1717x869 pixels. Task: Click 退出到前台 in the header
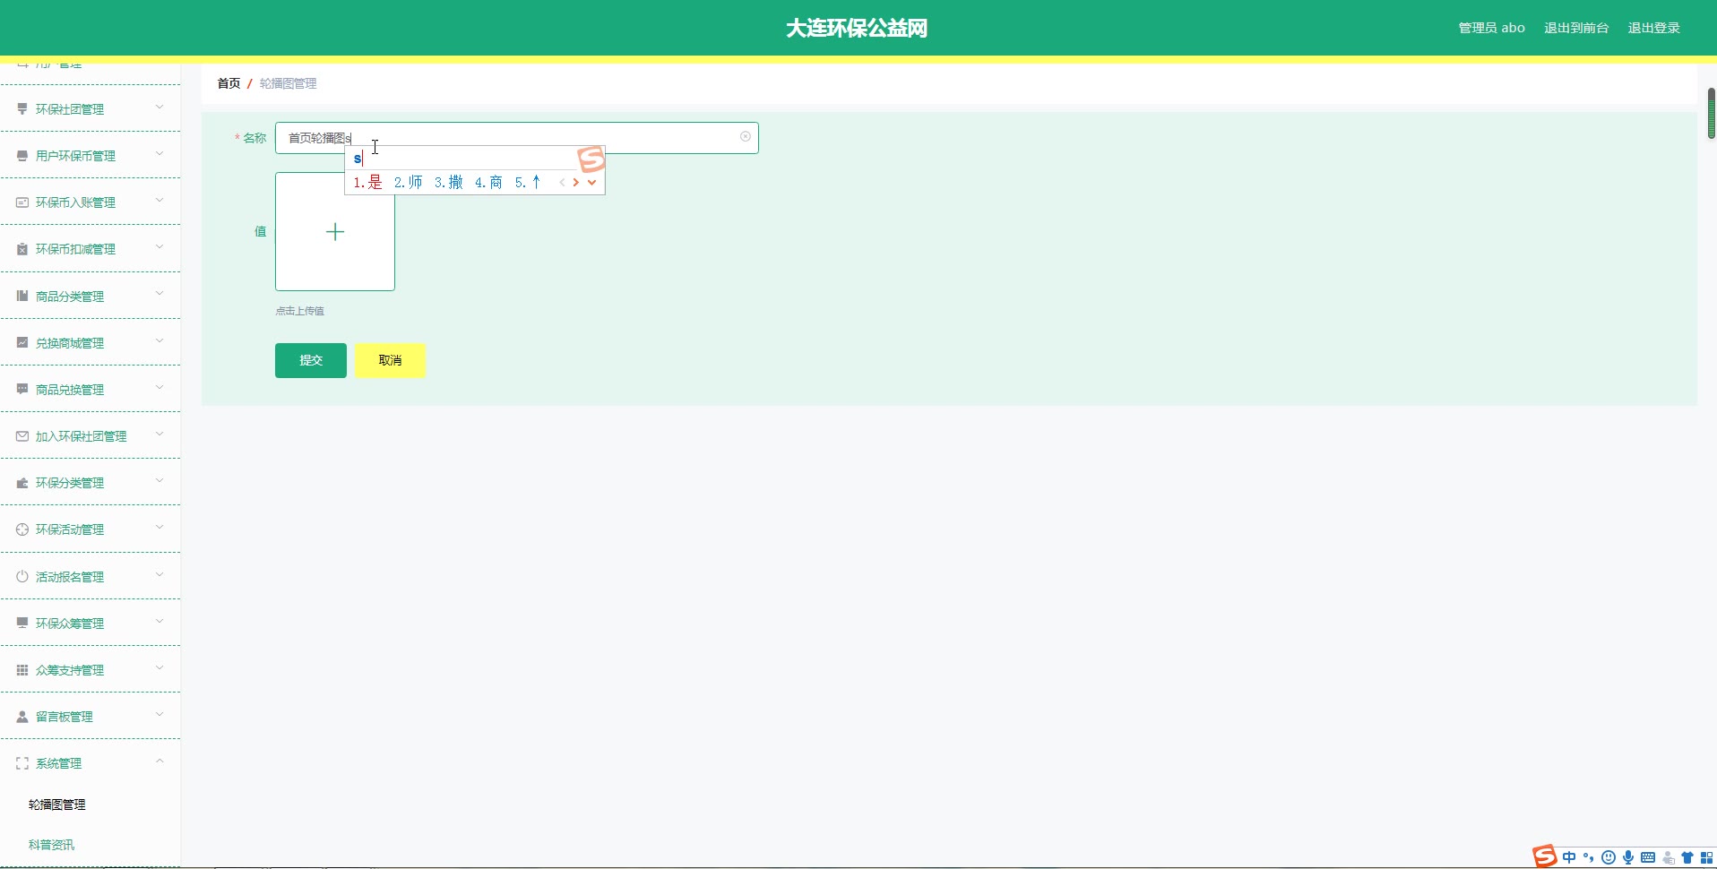click(x=1576, y=28)
